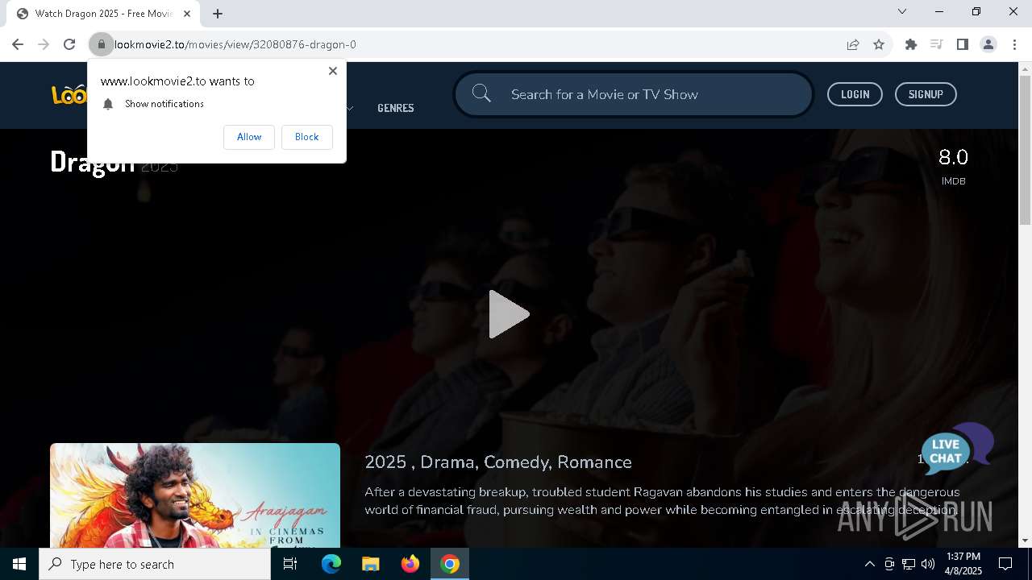Open the tab search dropdown

point(902,11)
